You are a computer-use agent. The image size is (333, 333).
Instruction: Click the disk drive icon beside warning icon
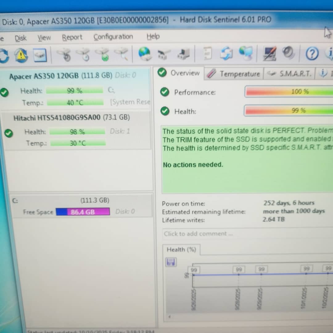(x=40, y=55)
